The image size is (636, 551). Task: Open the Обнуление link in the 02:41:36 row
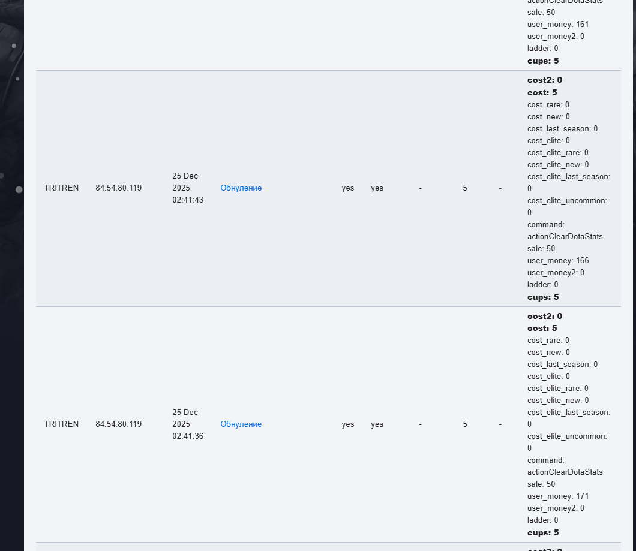pyautogui.click(x=241, y=424)
